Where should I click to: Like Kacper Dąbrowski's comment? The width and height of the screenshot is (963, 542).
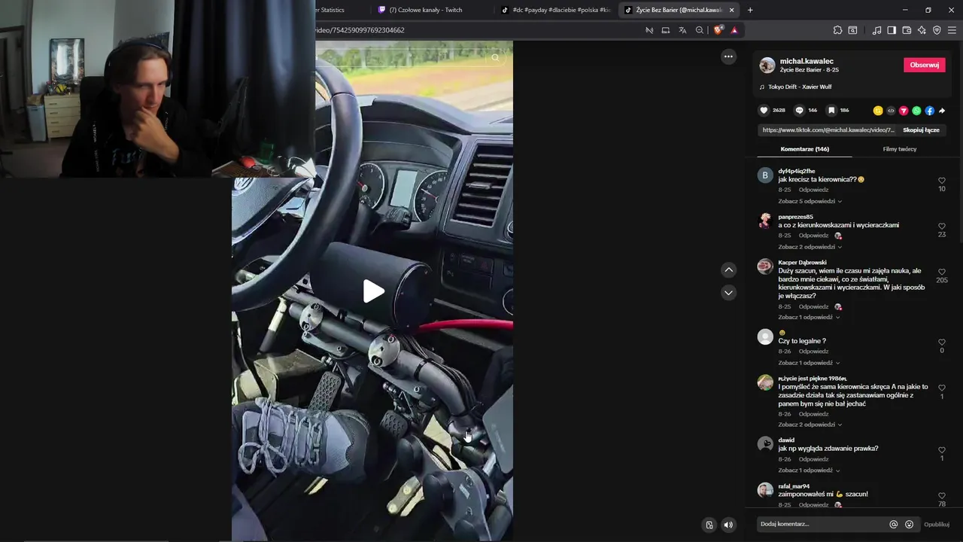coord(941,272)
